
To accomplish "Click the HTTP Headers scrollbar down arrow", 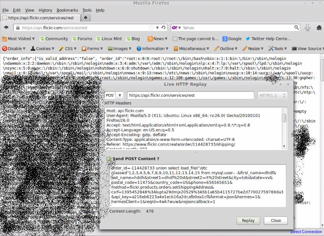I will pyautogui.click(x=284, y=146).
